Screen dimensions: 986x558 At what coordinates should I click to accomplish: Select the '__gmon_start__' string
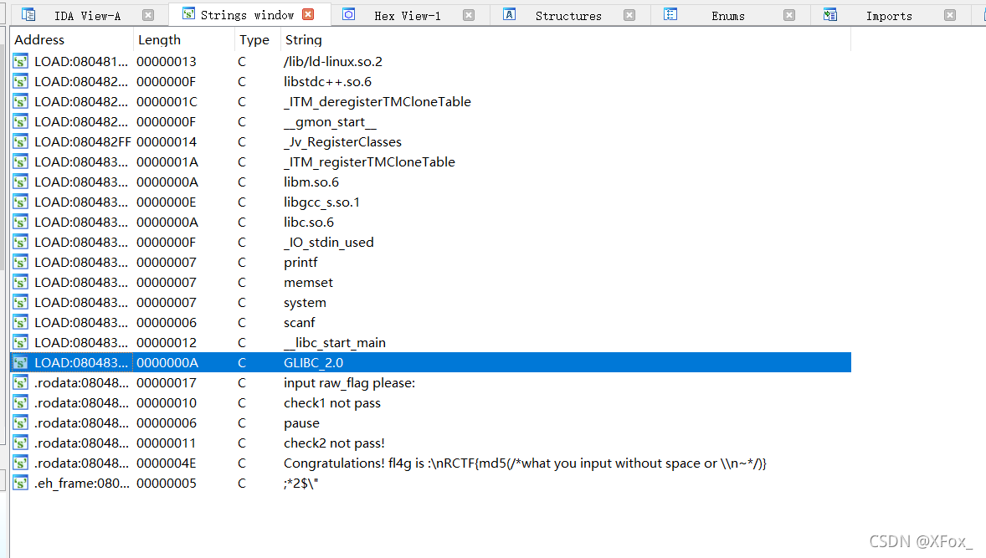click(x=330, y=122)
